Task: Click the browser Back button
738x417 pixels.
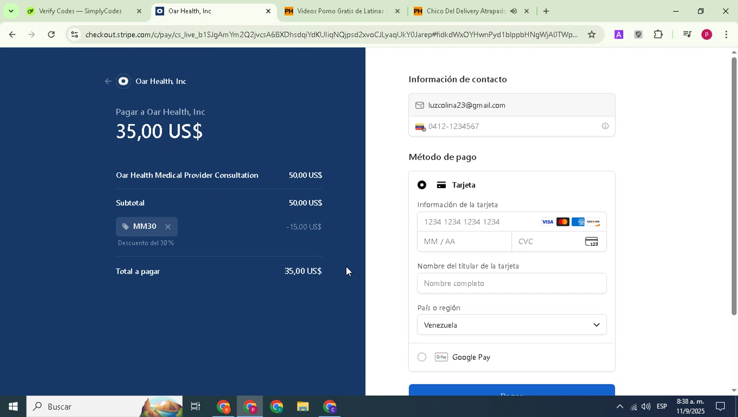Action: click(x=12, y=34)
